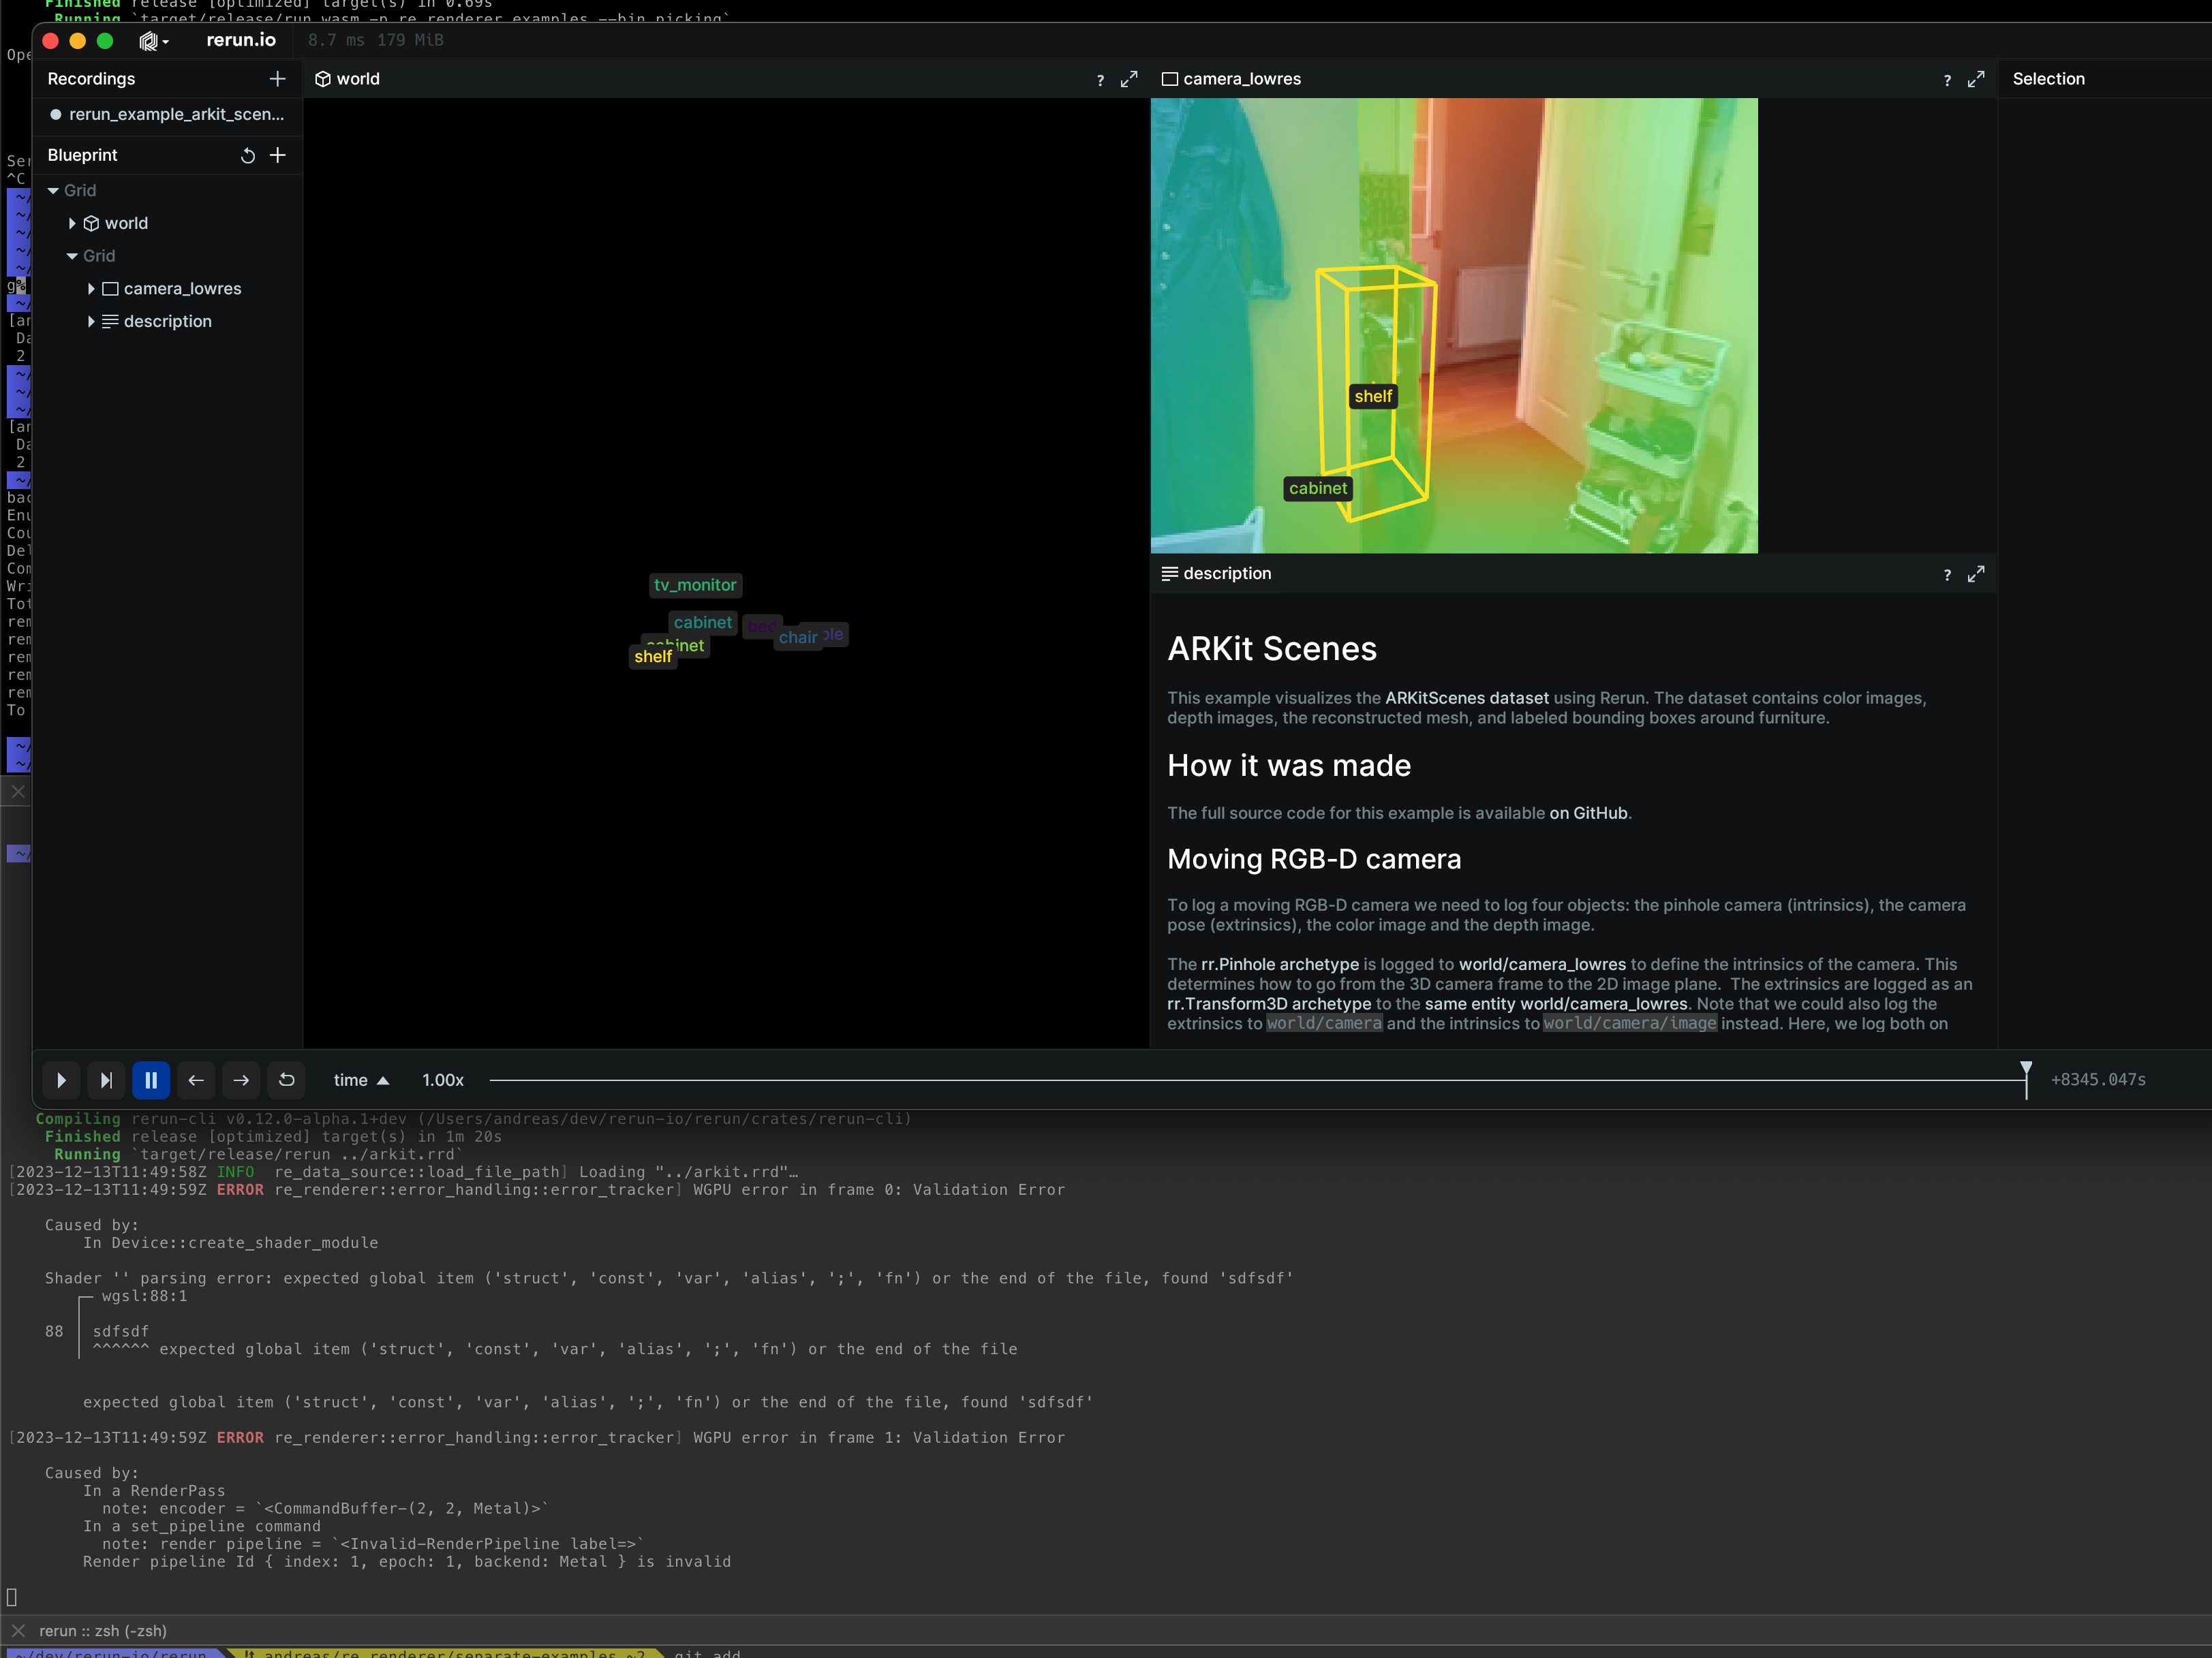Expand the world tree item
The image size is (2212, 1658).
[72, 224]
